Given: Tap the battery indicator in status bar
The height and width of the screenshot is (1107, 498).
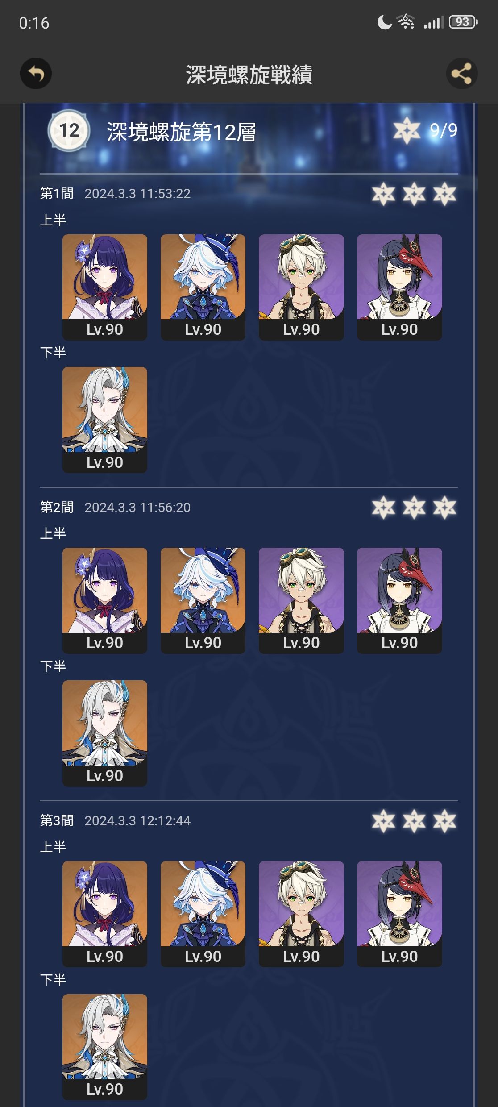Looking at the screenshot, I should coord(463,22).
